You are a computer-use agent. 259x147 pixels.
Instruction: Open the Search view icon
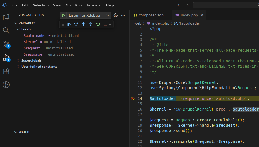(6, 30)
